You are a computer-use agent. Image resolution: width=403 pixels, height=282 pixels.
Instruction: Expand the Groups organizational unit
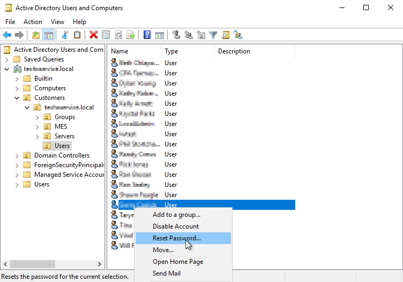pos(38,117)
